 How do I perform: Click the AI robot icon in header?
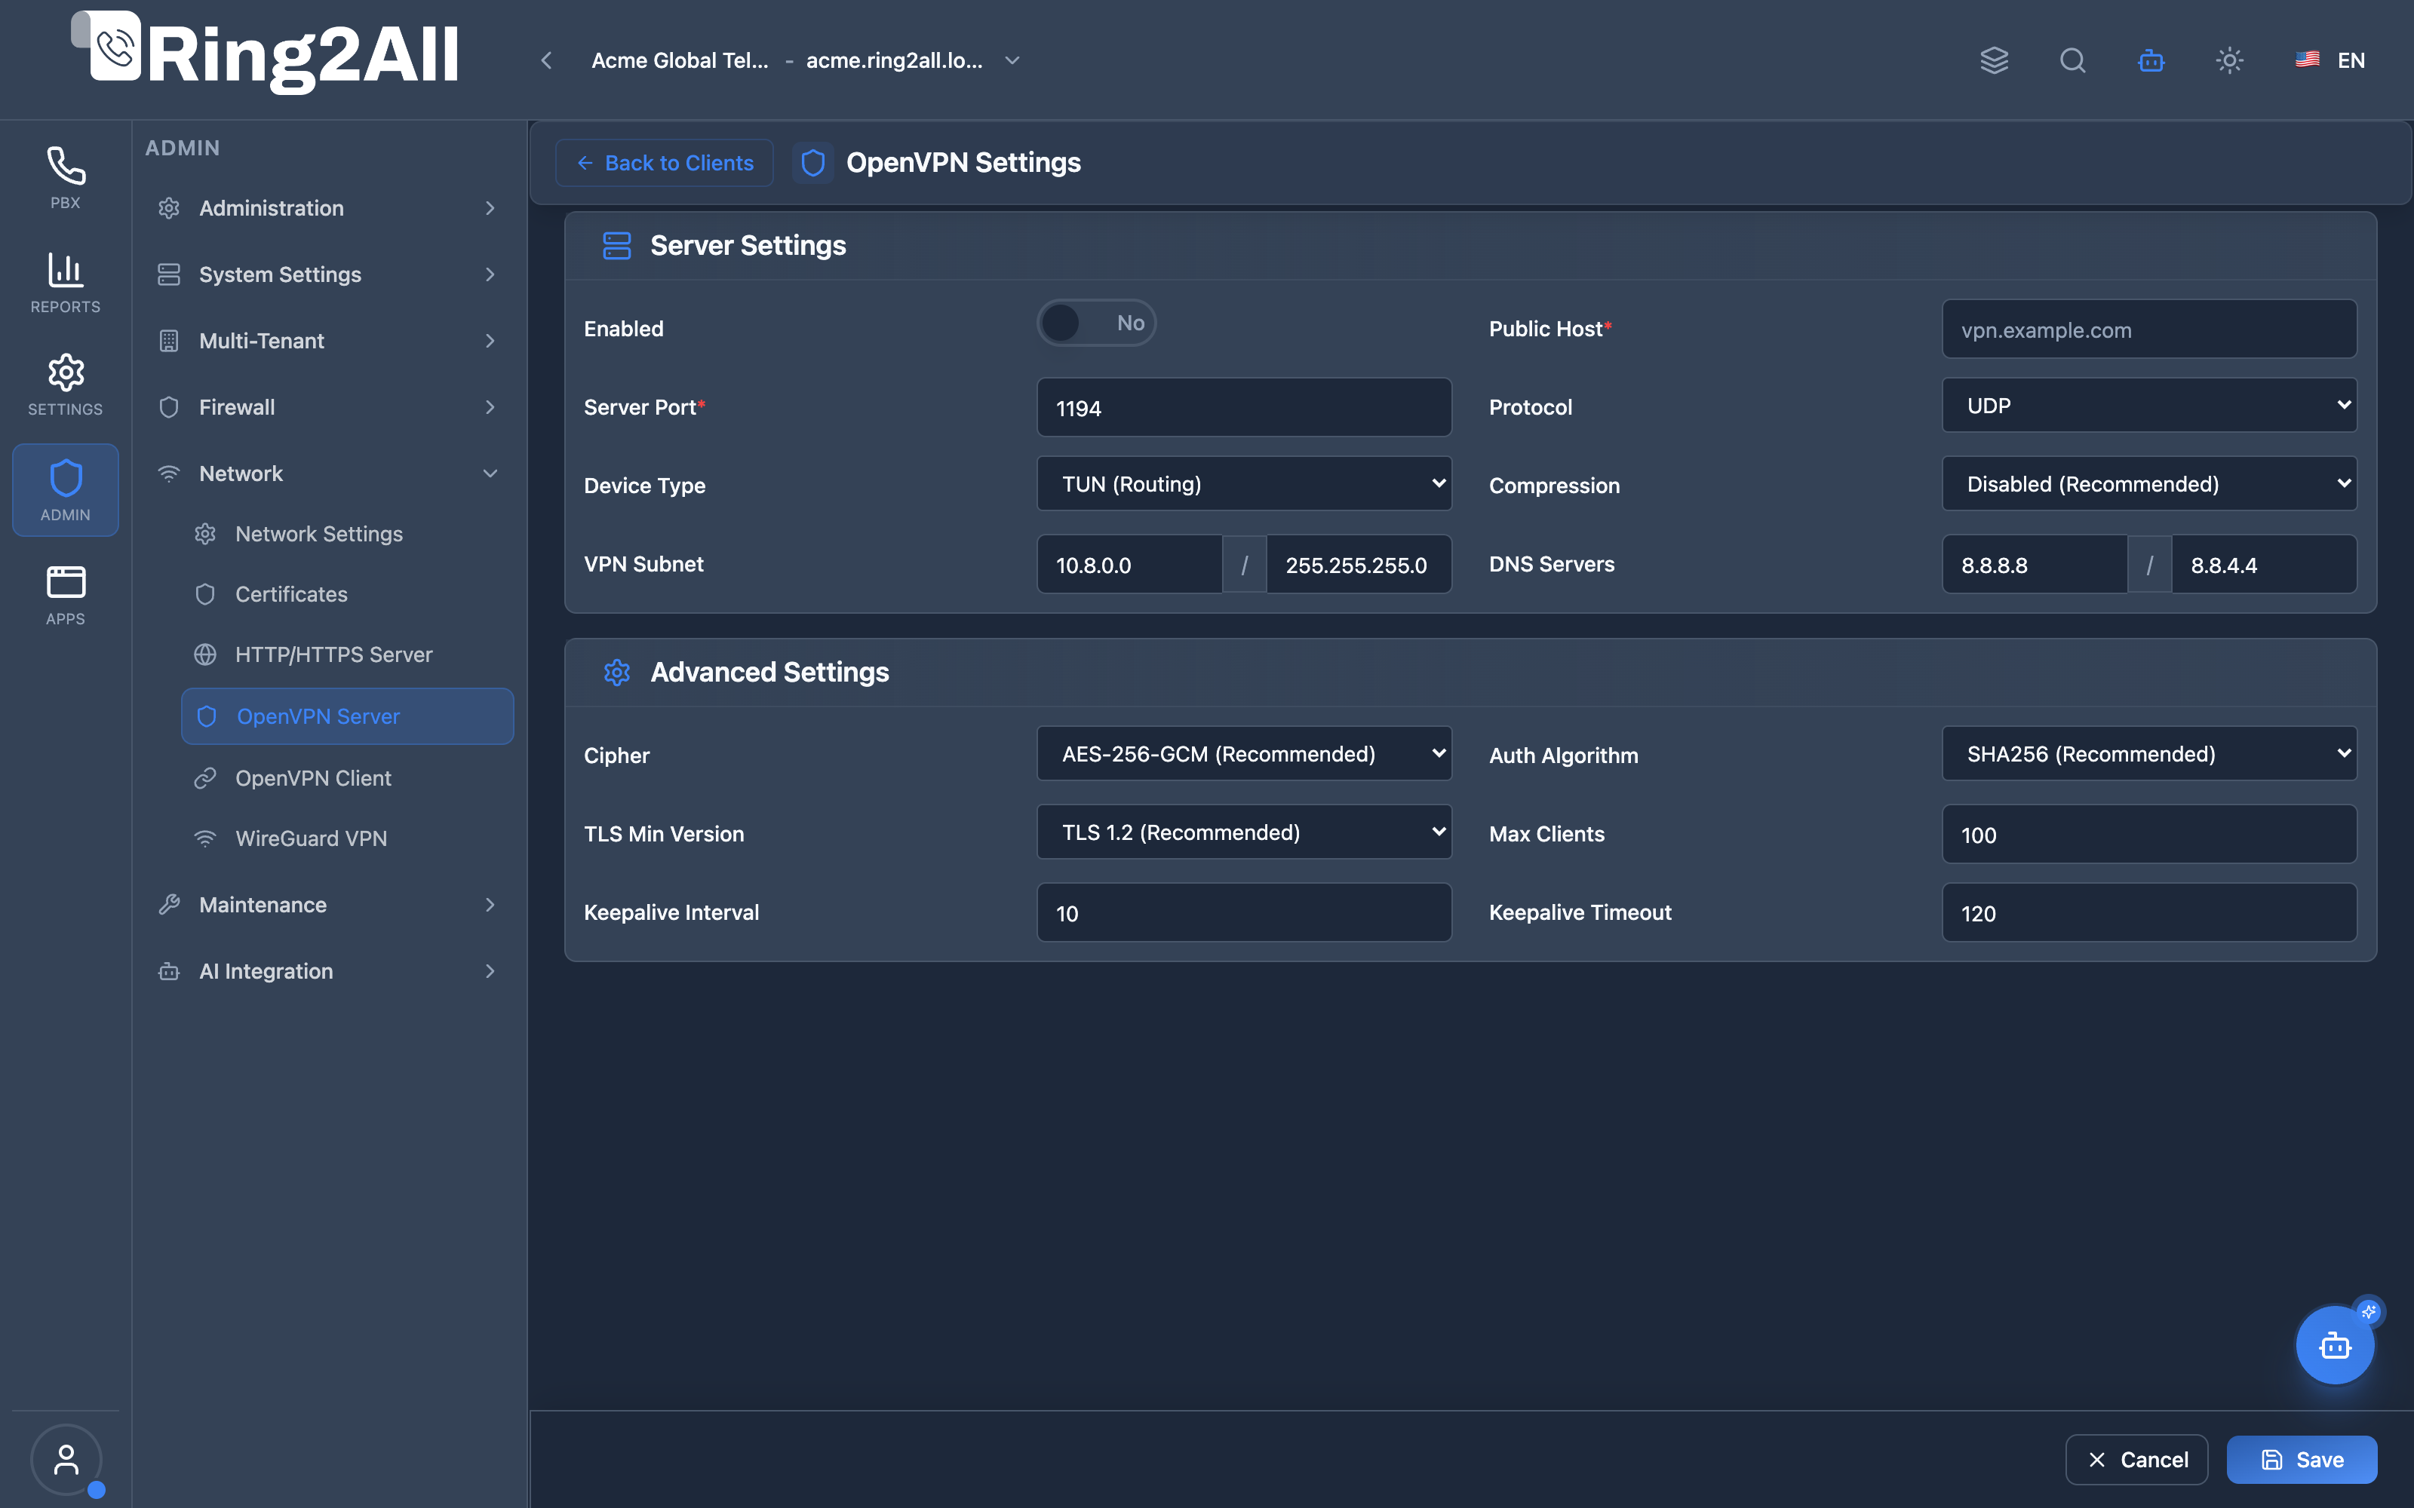click(x=2151, y=60)
